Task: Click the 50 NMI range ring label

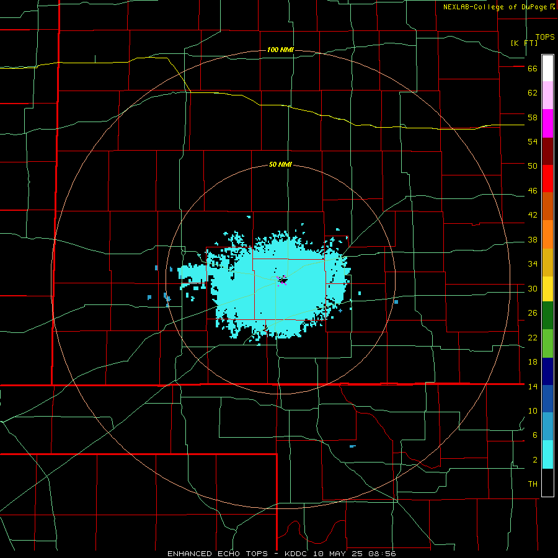Action: (x=280, y=164)
